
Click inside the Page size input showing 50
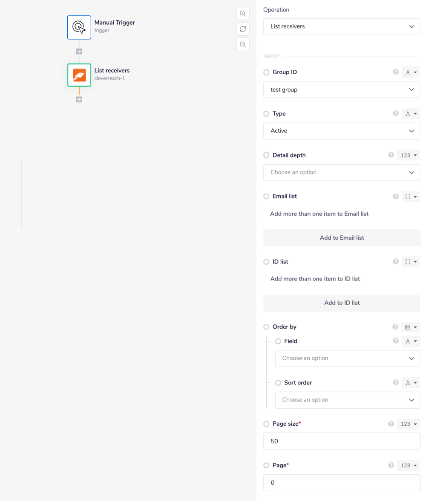coord(341,441)
